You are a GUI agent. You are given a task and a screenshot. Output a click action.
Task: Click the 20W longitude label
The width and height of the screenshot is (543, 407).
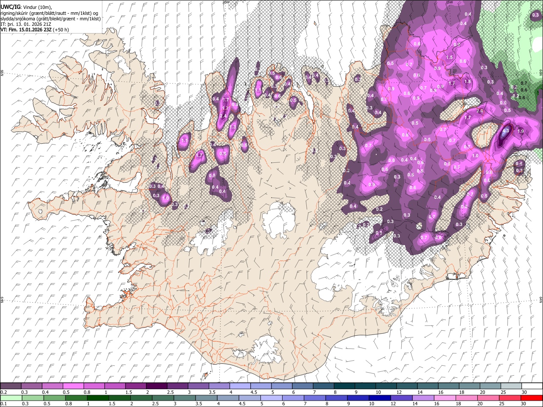point(226,2)
